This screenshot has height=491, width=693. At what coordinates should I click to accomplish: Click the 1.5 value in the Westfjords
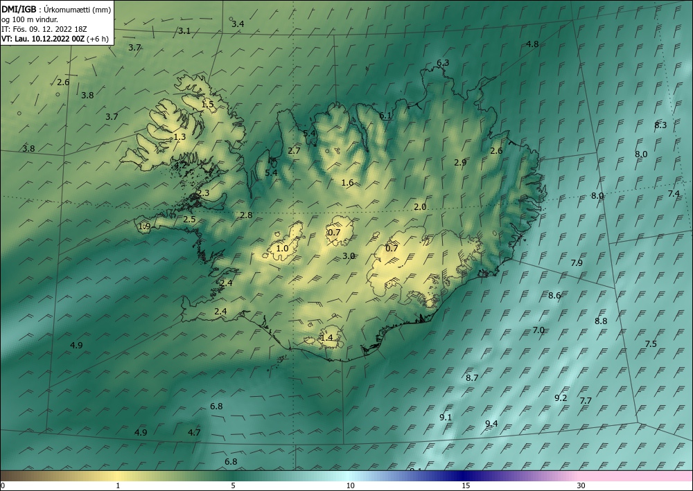(x=207, y=104)
